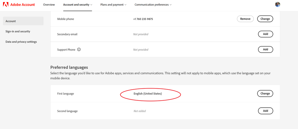
Task: Show Support Phone info tooltip icon
Action: coord(79,50)
